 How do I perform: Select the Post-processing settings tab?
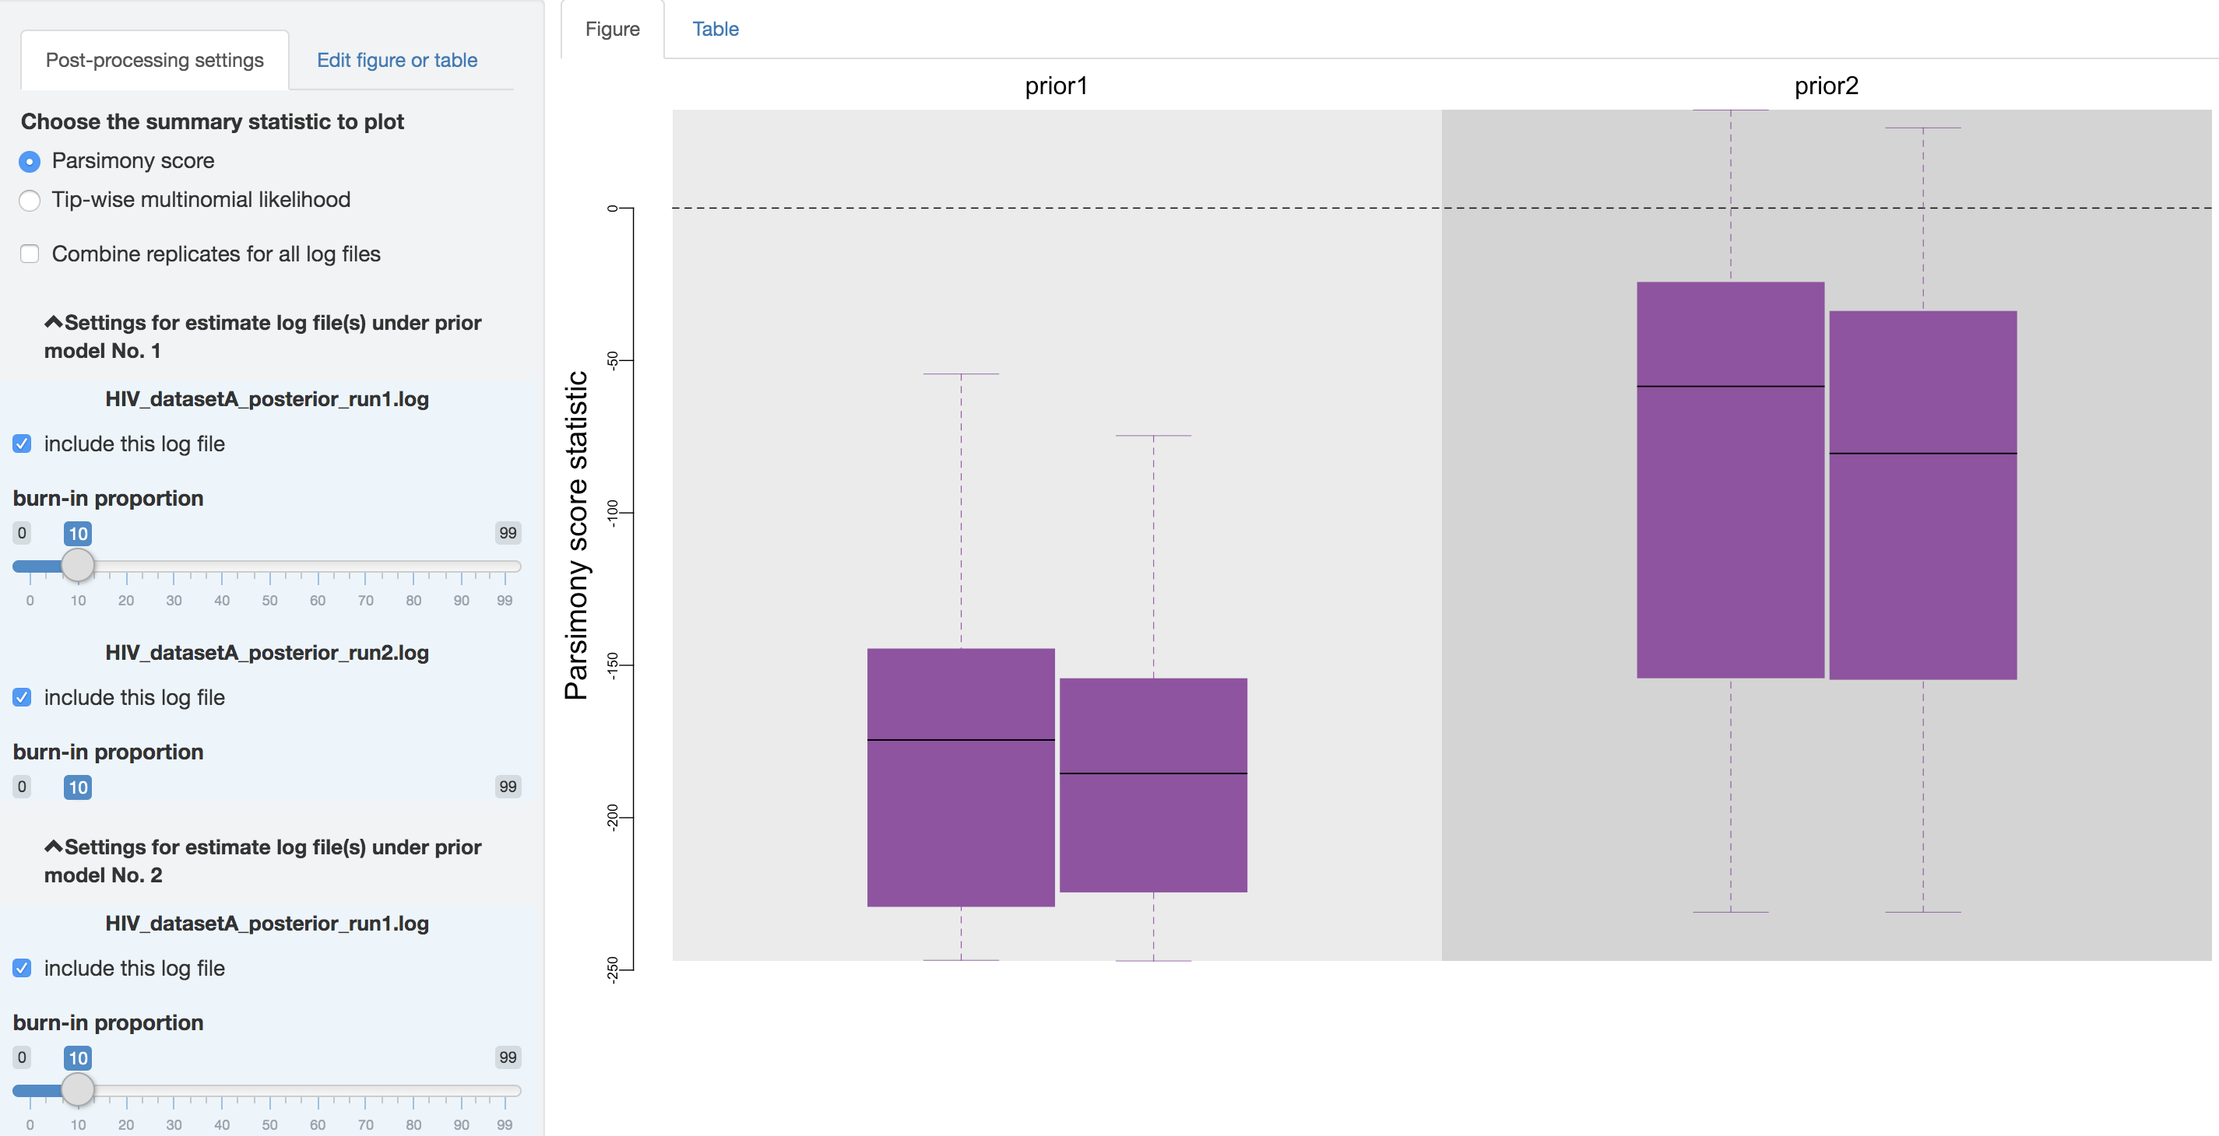point(154,60)
